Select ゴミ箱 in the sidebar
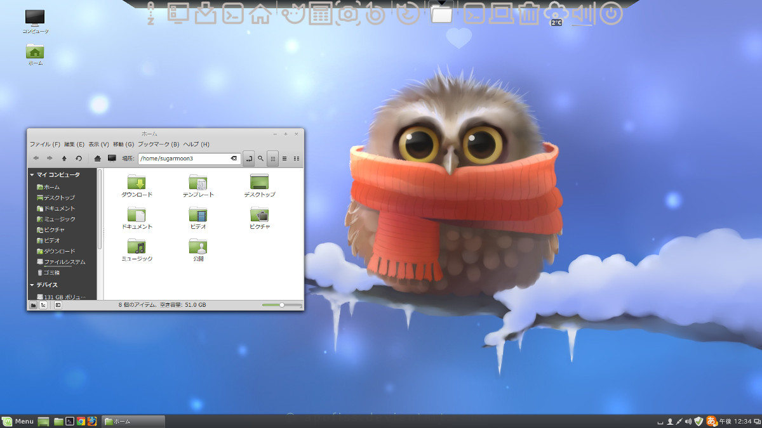 (x=48, y=273)
